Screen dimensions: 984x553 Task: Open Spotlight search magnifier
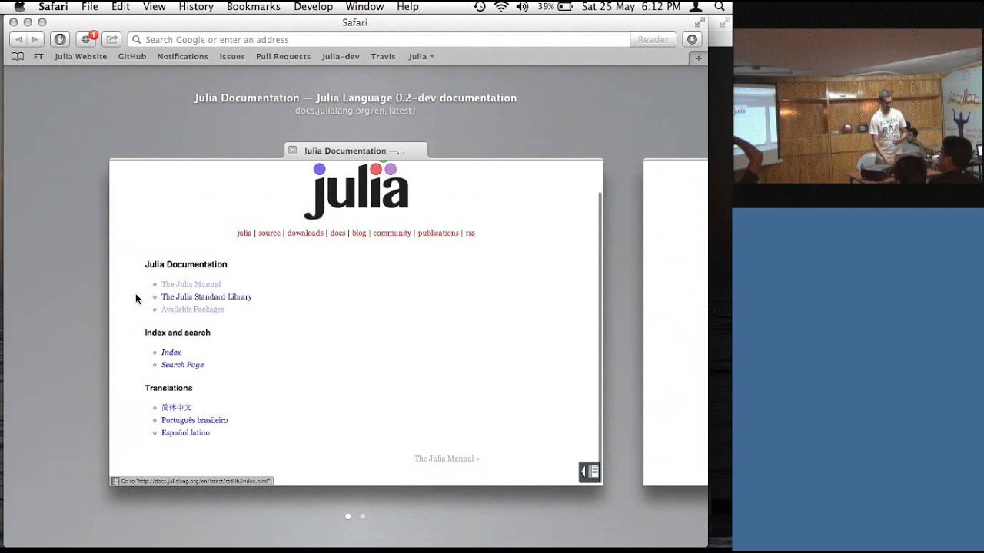point(720,6)
